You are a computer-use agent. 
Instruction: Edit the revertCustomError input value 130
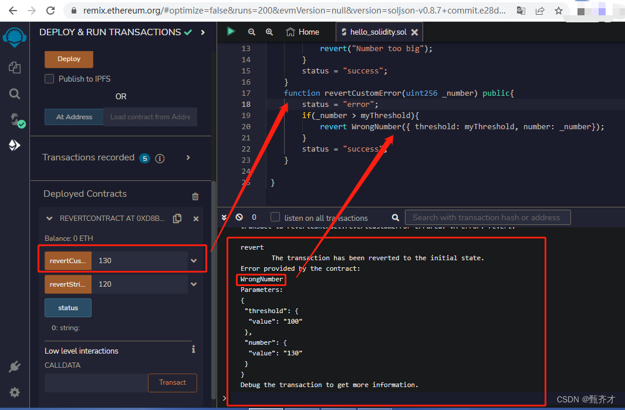(x=140, y=260)
